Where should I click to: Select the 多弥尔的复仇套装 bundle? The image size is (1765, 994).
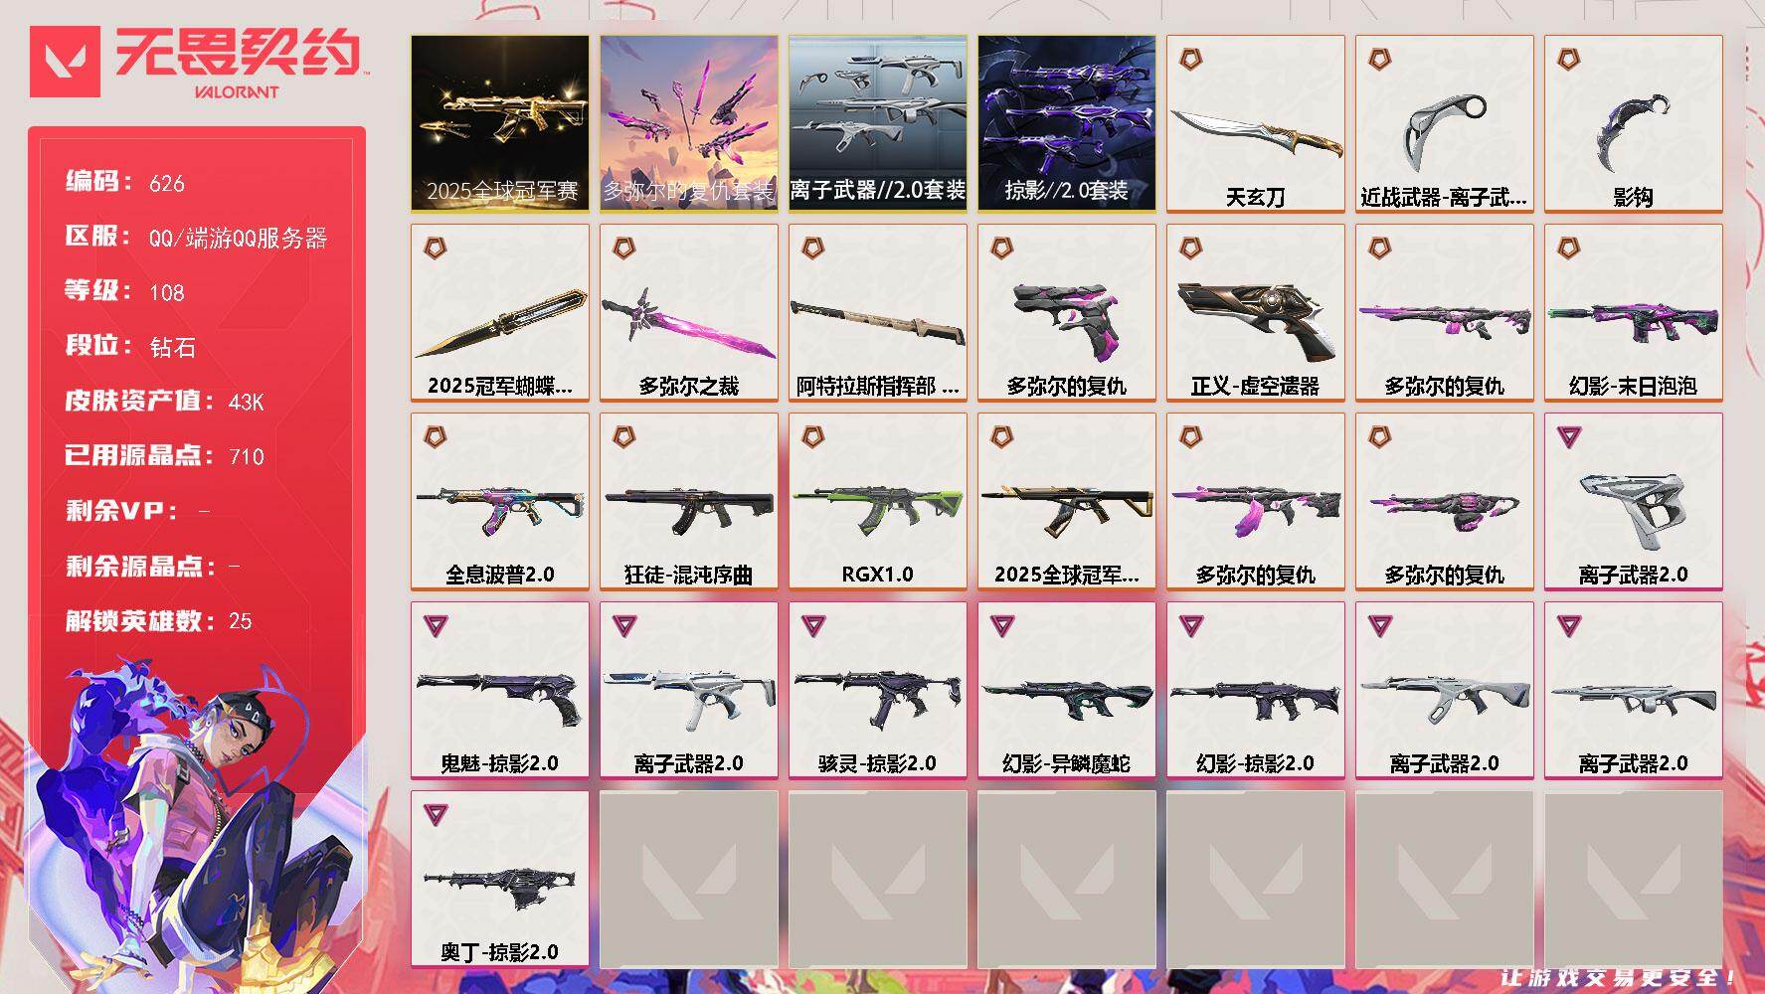689,123
